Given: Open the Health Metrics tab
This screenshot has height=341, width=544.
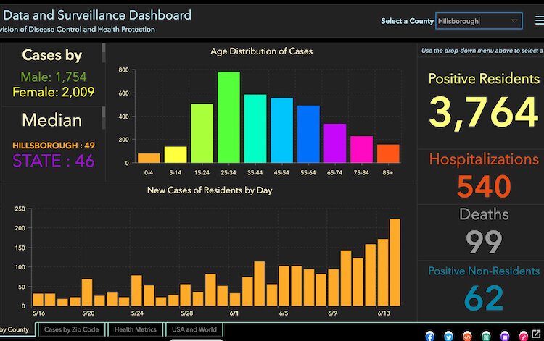Looking at the screenshot, I should point(136,329).
